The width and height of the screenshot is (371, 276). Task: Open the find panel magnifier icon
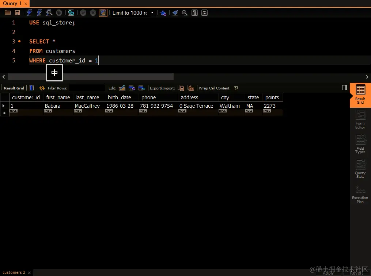click(185, 13)
